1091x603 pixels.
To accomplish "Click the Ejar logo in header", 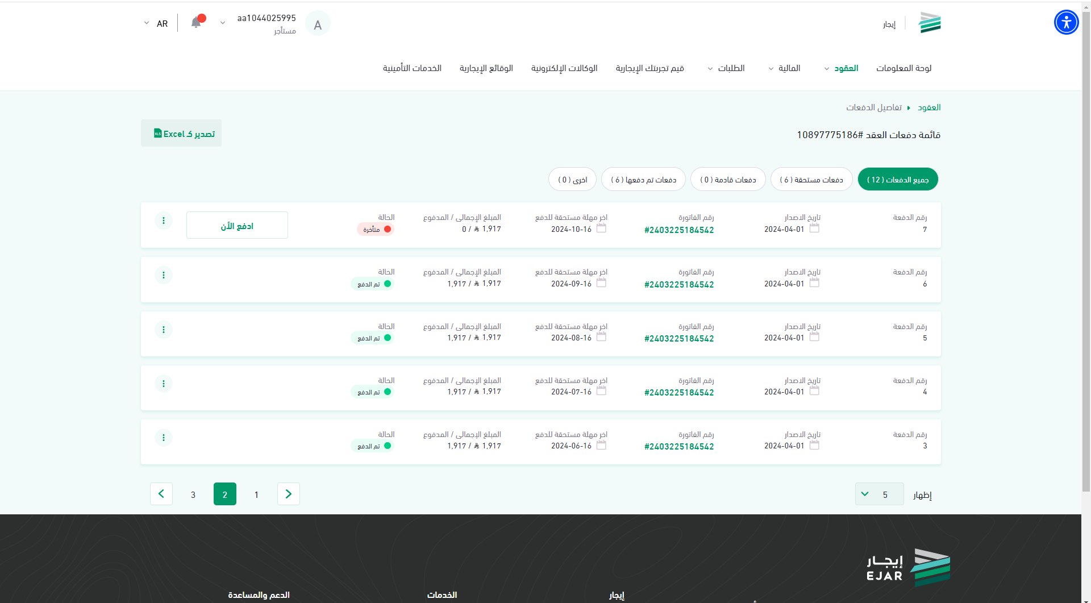I will coord(930,23).
